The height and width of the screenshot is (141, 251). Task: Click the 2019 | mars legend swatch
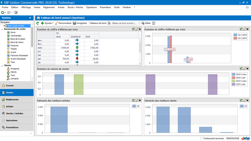click(233, 81)
